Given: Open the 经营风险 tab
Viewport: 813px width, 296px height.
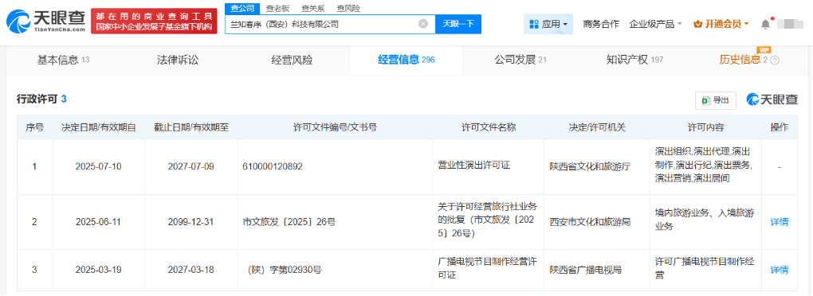Looking at the screenshot, I should [292, 60].
